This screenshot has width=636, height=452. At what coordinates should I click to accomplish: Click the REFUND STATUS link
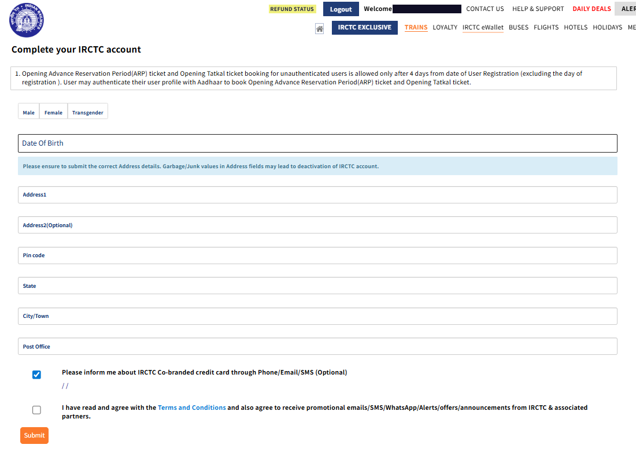pyautogui.click(x=292, y=9)
